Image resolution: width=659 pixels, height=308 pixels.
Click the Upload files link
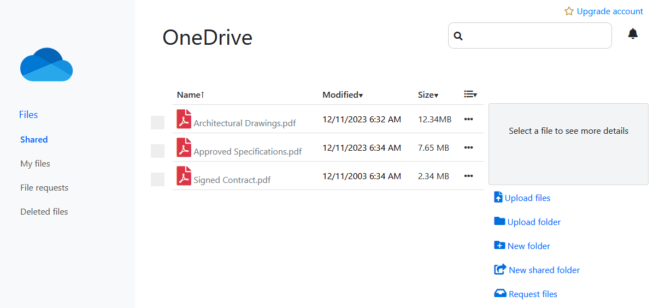pyautogui.click(x=527, y=198)
